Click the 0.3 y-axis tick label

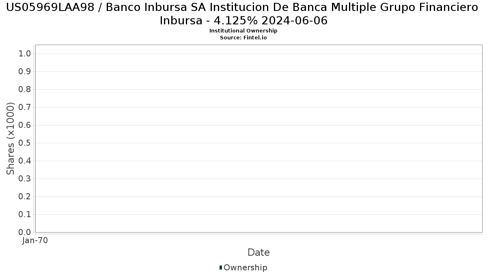click(x=25, y=179)
